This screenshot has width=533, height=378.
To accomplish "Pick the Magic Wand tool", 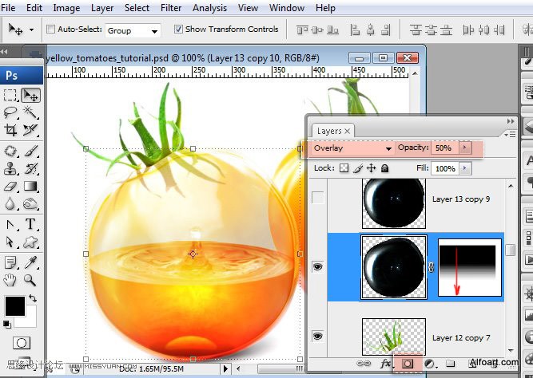I will click(30, 113).
